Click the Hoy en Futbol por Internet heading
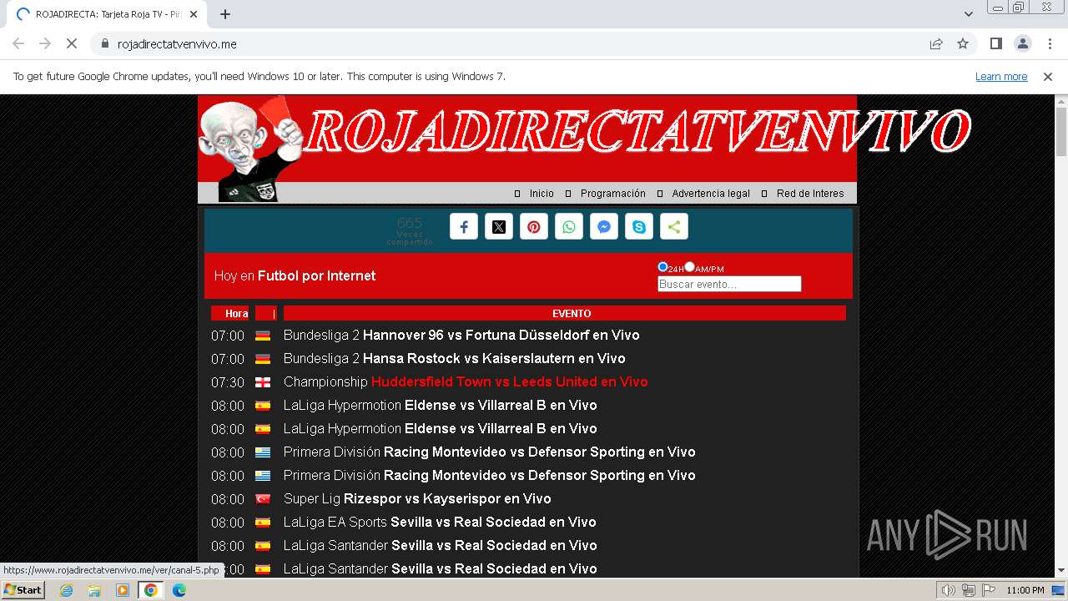 coord(295,276)
